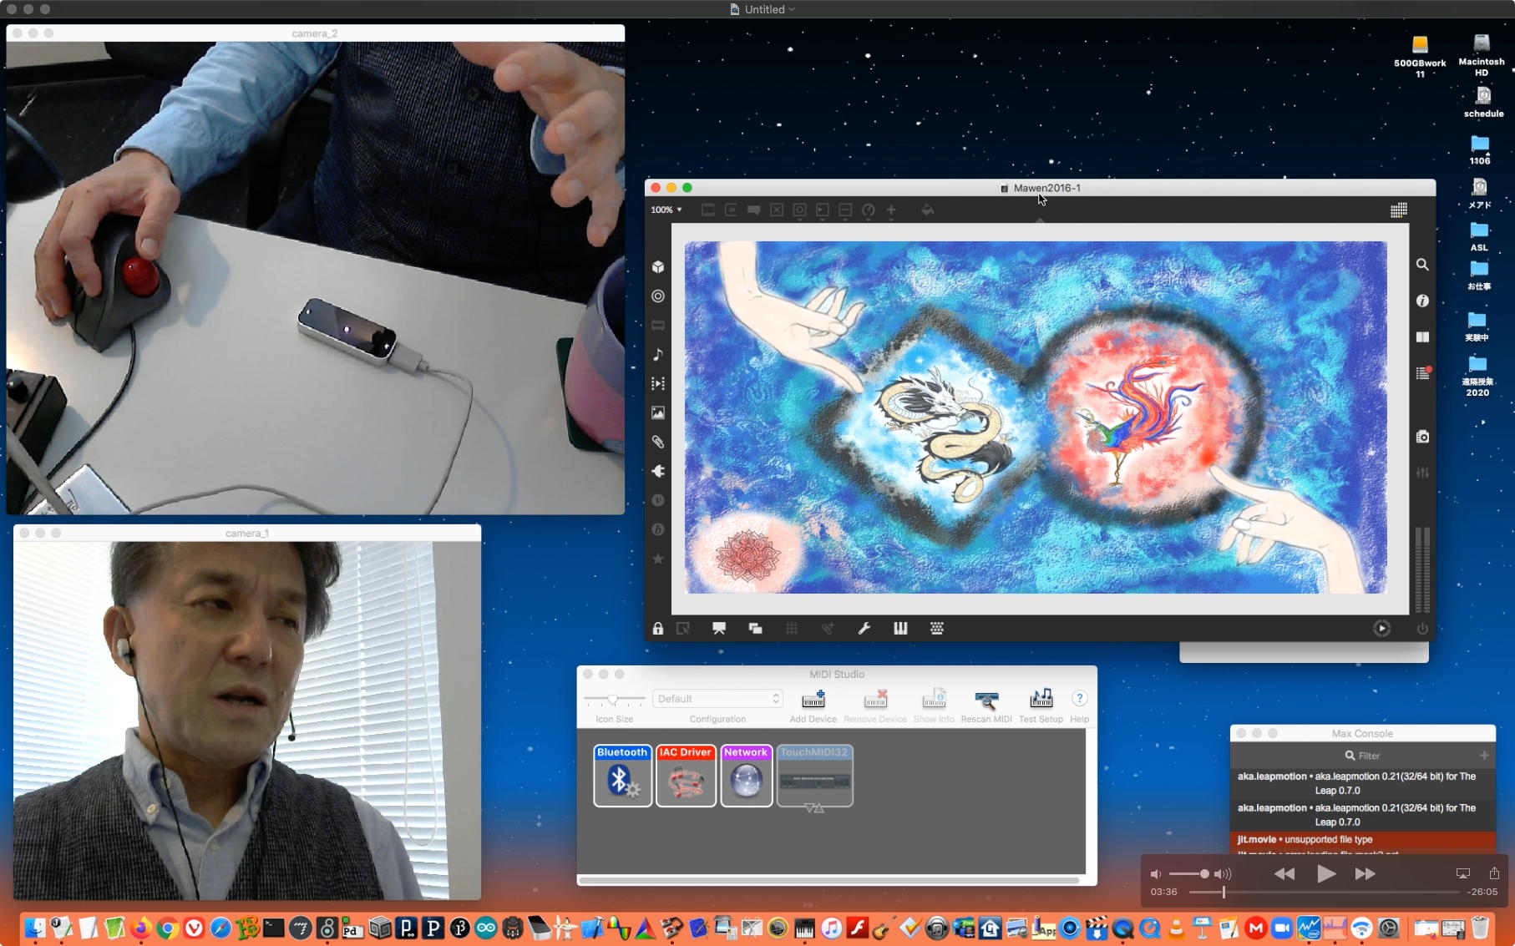The width and height of the screenshot is (1515, 946).
Task: Open the Configuration dropdown in MIDI Studio
Action: tap(717, 699)
